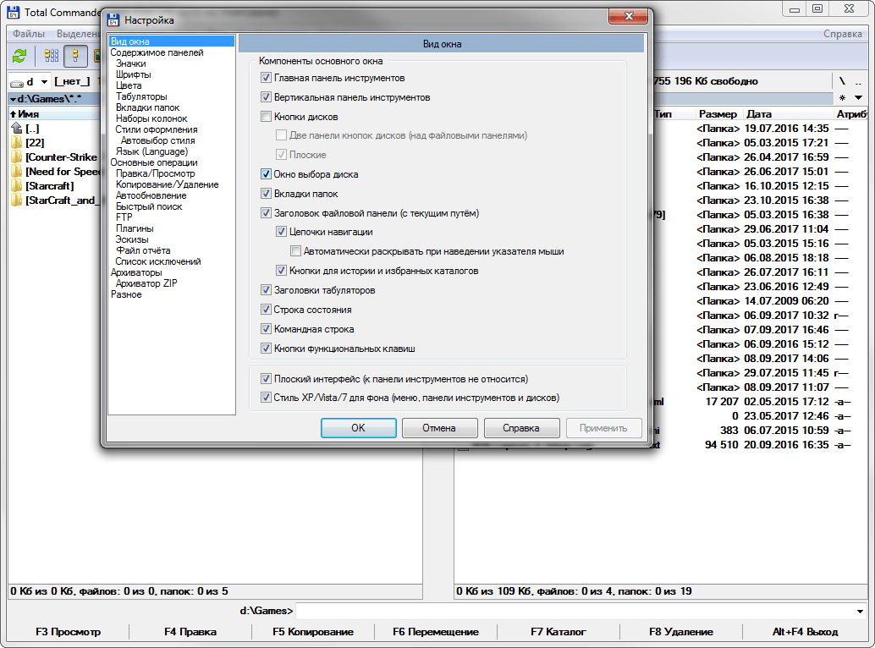
Task: Uncheck Вертикальная панель инструментов
Action: [x=267, y=97]
